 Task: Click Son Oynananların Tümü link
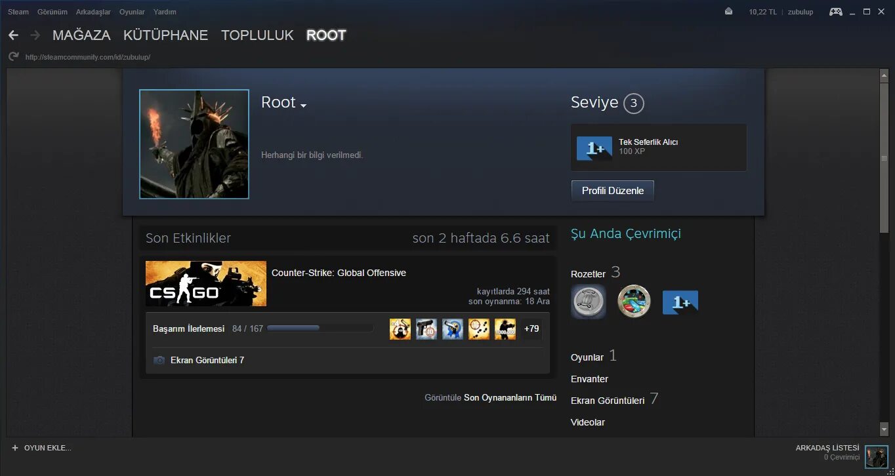click(510, 397)
